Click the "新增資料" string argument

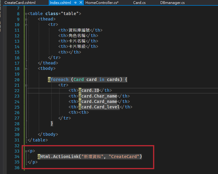pos(92,157)
